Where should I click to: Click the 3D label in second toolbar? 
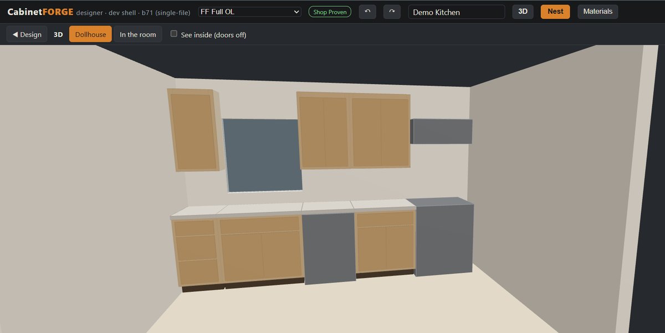[58, 34]
